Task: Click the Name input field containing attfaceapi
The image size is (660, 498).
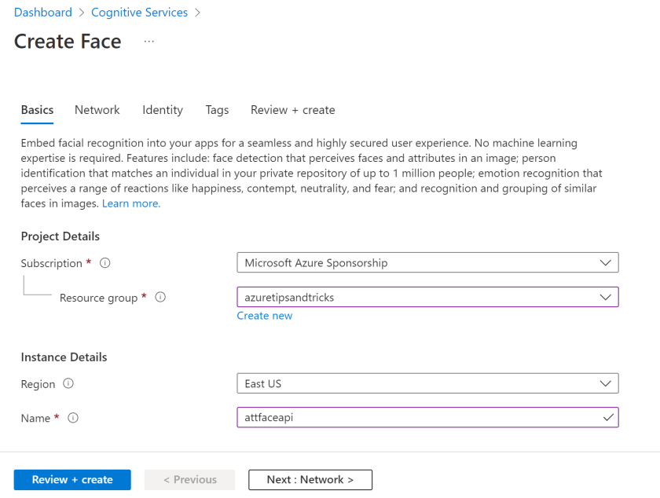Action: click(416, 418)
